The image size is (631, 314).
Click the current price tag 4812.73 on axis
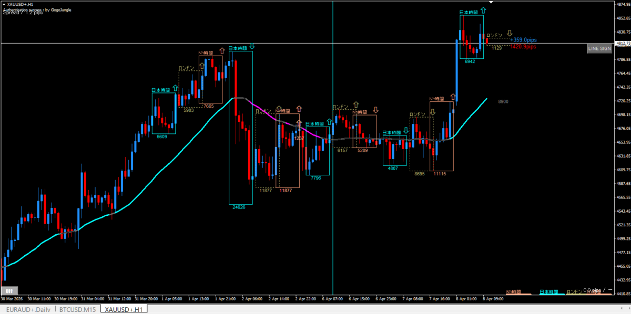point(622,43)
